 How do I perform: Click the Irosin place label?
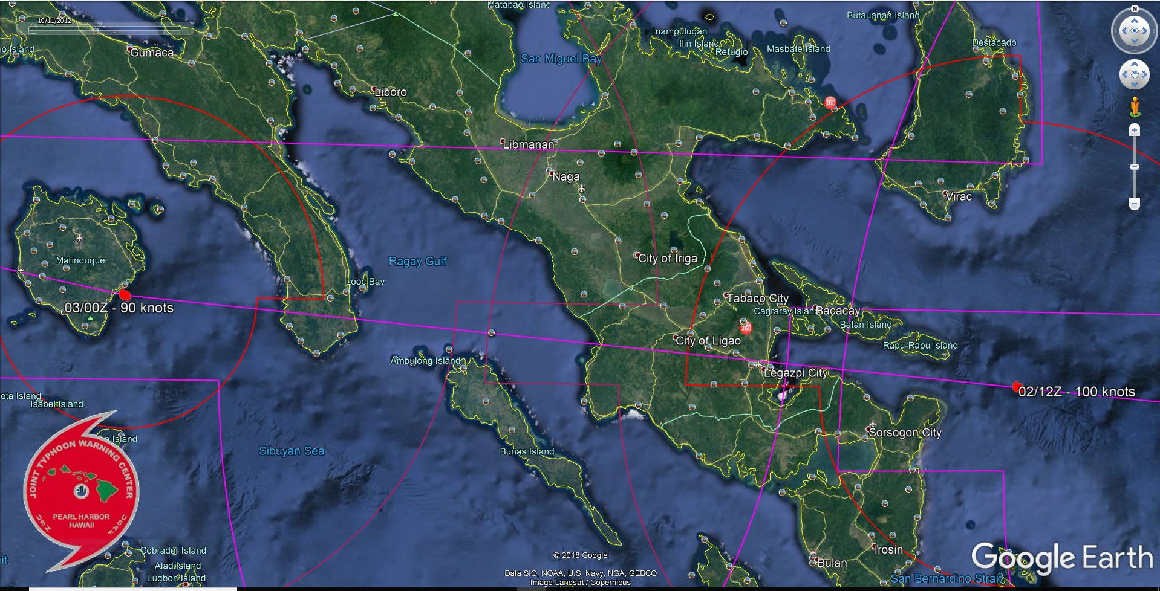pos(889,549)
